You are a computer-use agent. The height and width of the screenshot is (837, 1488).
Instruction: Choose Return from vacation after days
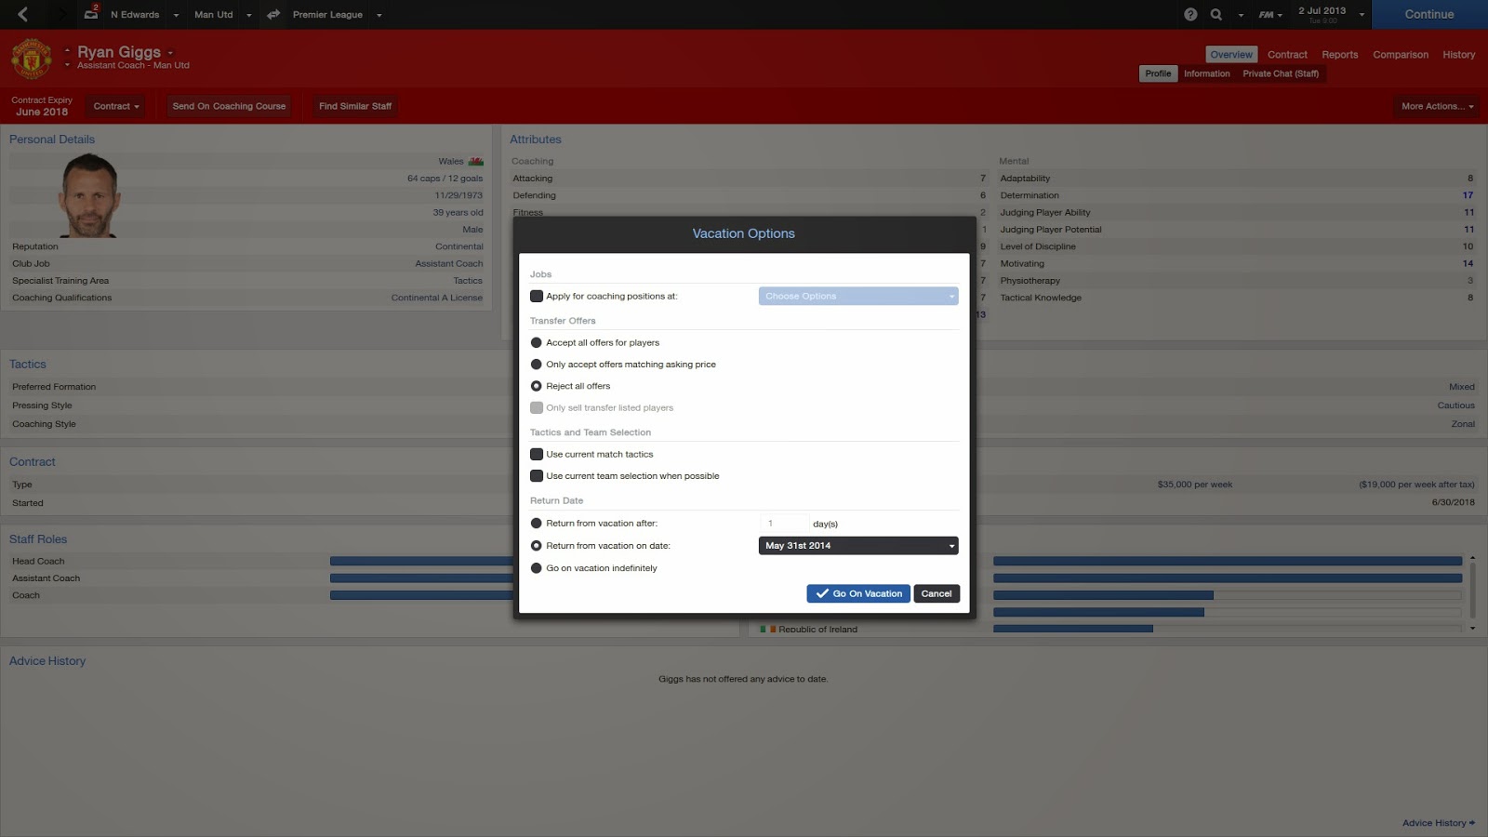point(536,524)
